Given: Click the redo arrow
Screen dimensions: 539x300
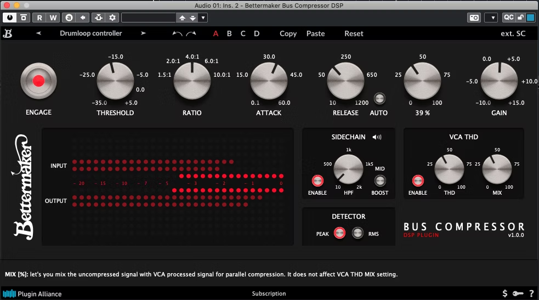Looking at the screenshot, I should [x=191, y=33].
